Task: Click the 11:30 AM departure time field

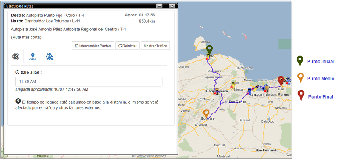Action: pos(89,82)
